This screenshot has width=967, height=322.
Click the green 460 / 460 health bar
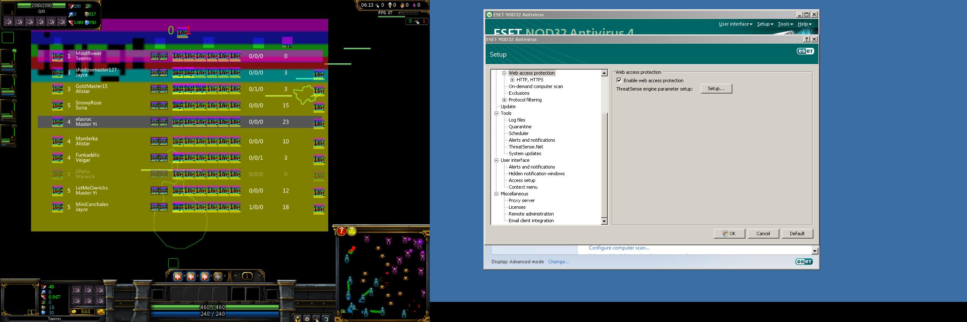point(214,307)
